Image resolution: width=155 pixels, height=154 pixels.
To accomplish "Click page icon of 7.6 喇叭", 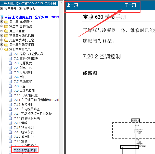I will click(10, 77).
